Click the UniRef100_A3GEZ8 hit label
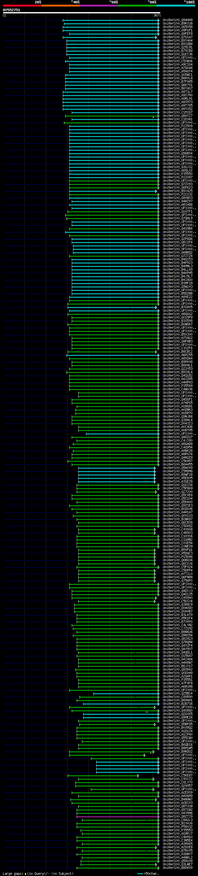198x876 pixels. coord(178,482)
